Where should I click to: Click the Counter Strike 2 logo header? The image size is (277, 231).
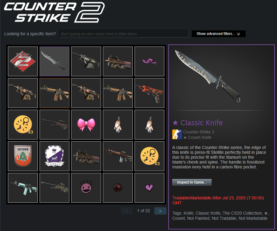coord(54,12)
